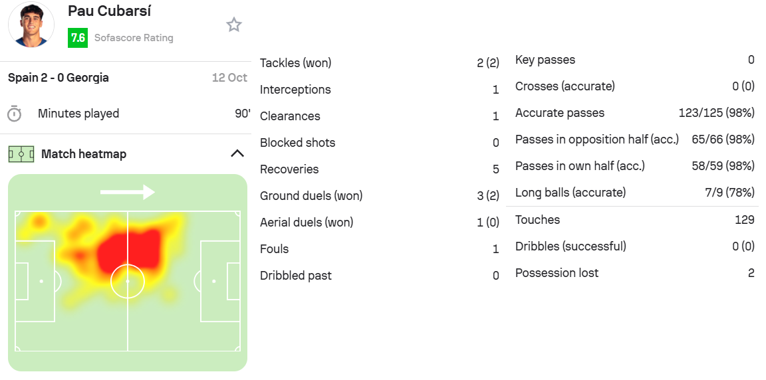Click the favorite star icon
The width and height of the screenshot is (766, 380).
233,25
